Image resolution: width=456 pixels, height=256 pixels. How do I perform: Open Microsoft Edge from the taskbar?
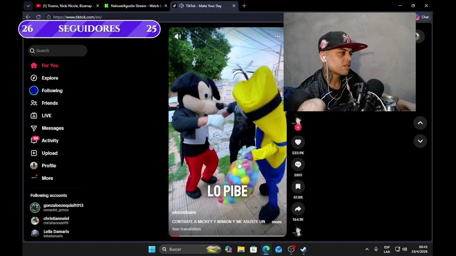266,249
